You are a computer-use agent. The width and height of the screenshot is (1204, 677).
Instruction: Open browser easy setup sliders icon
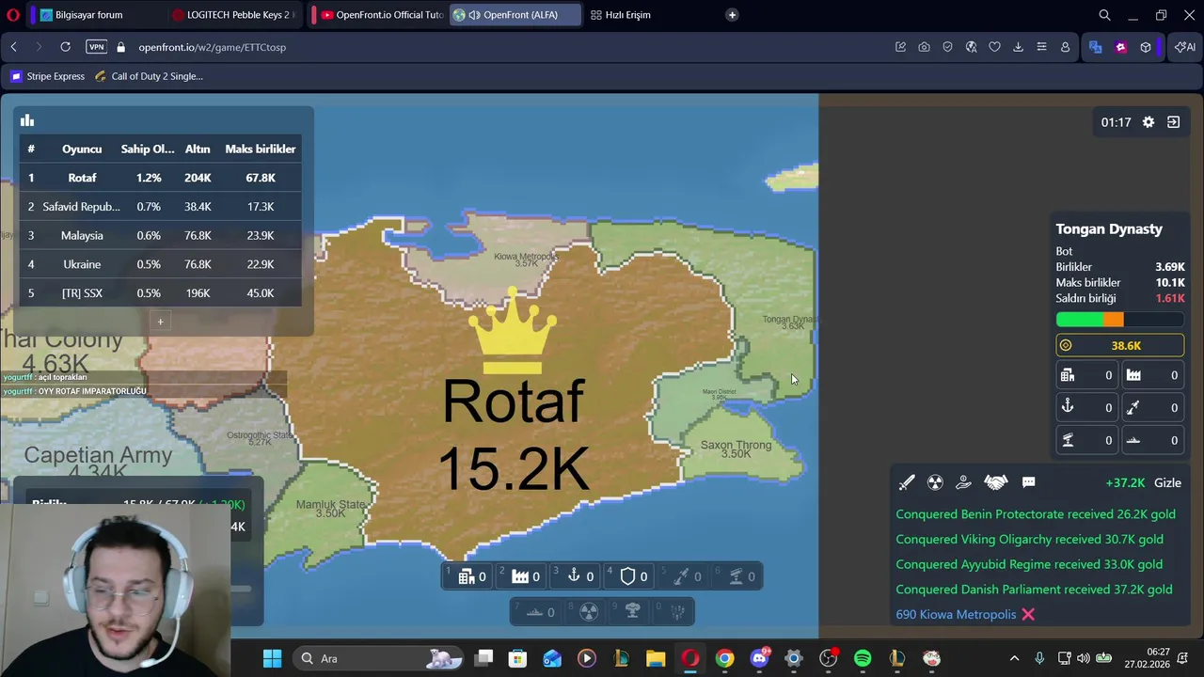coord(1041,47)
